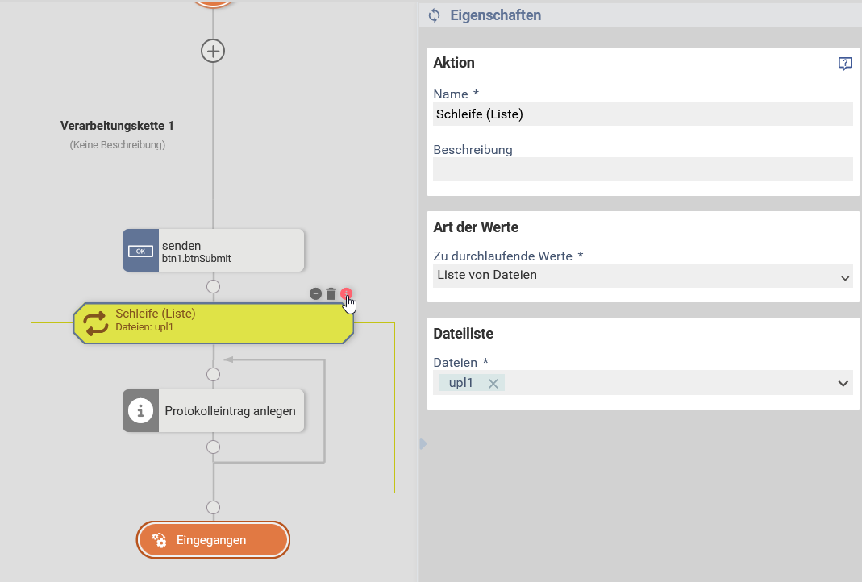The height and width of the screenshot is (582, 862).
Task: Select the OK icon on the senden action
Action: 140,250
